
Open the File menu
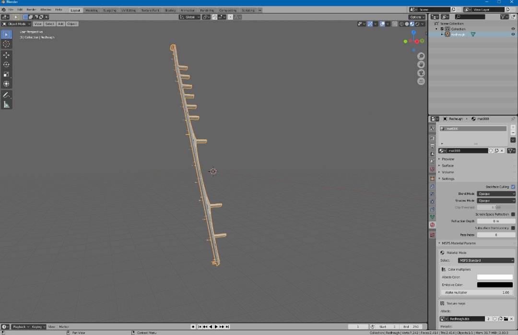pyautogui.click(x=11, y=10)
